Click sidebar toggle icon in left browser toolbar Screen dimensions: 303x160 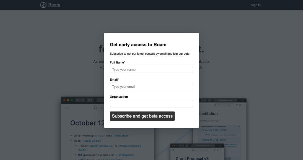click(x=90, y=100)
